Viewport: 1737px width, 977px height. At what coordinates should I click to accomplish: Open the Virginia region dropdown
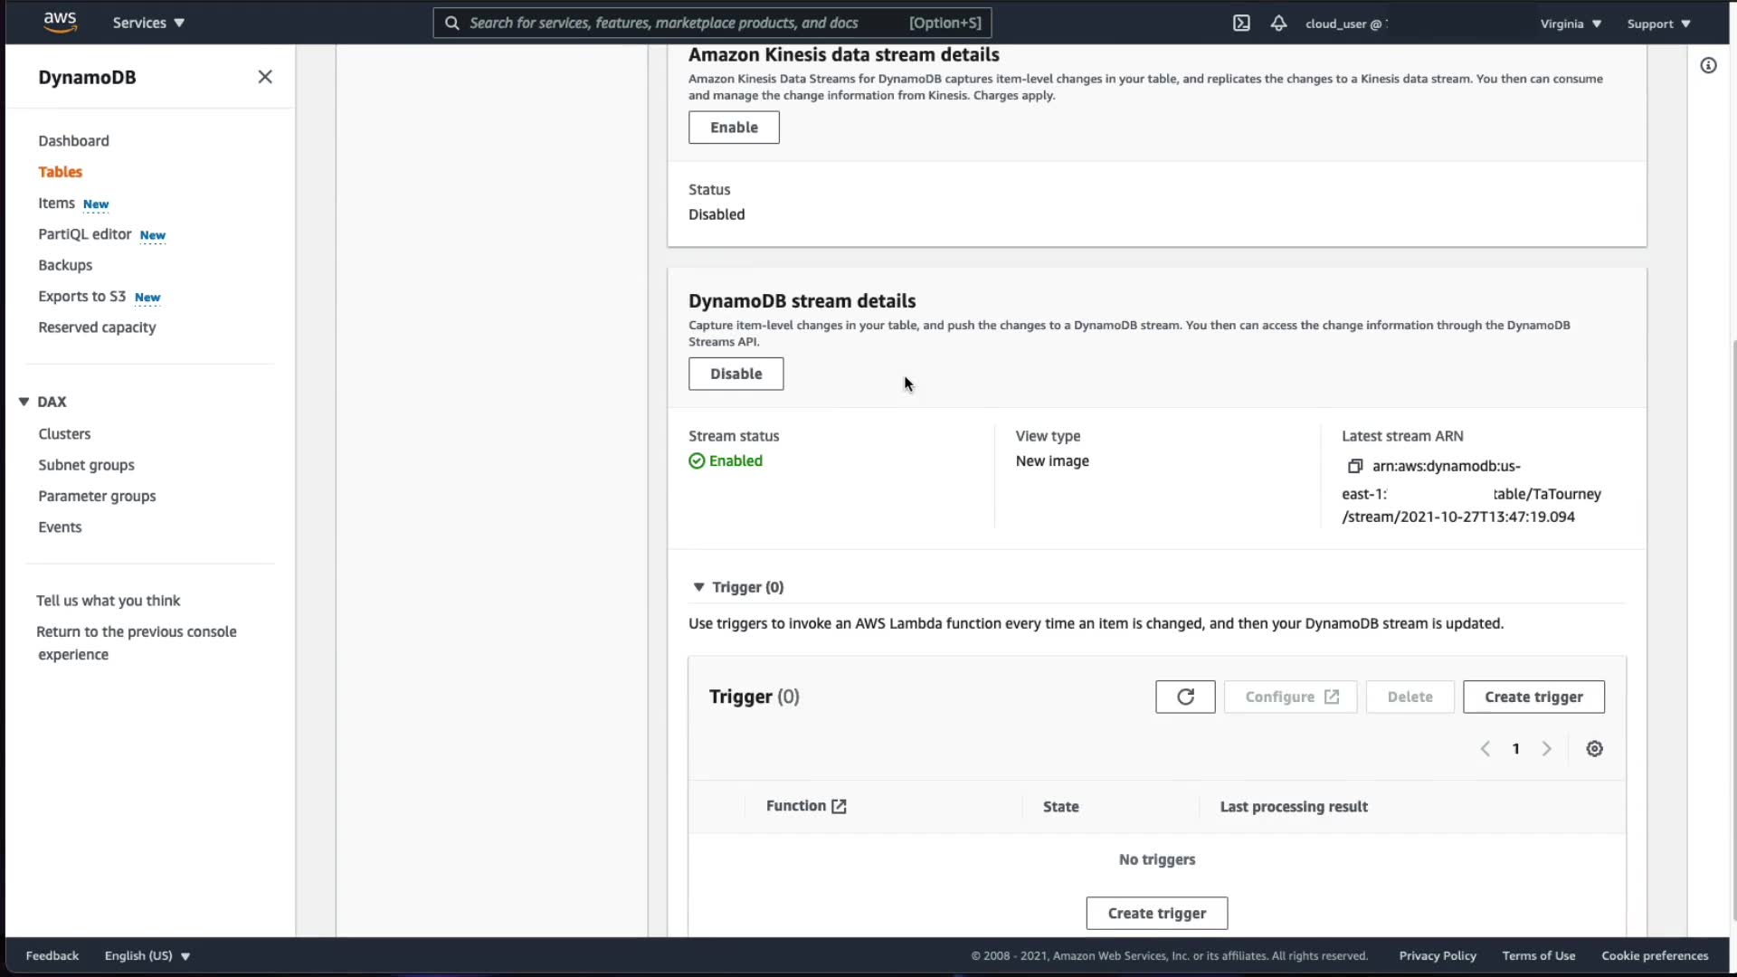pos(1571,24)
